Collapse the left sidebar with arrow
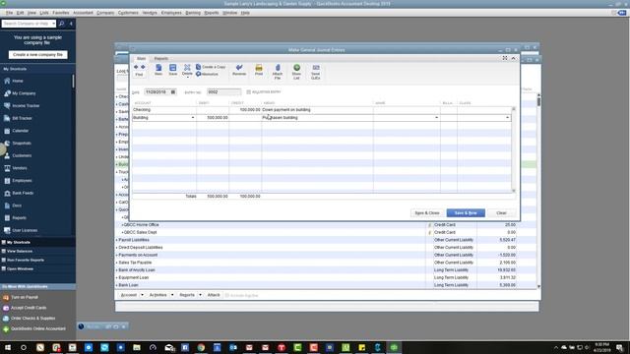This screenshot has height=354, width=630. point(71,24)
